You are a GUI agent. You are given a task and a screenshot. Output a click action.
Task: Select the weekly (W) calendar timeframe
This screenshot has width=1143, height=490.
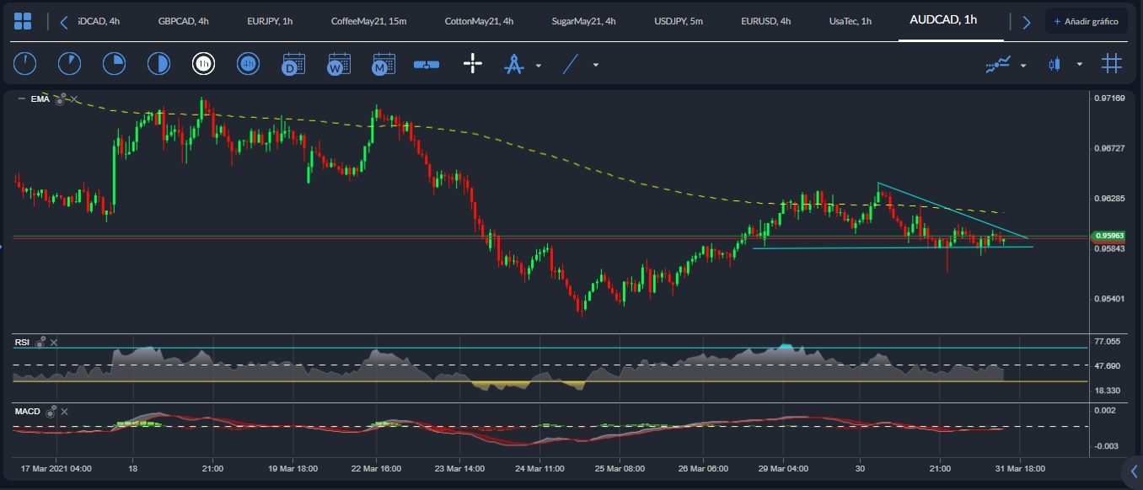[339, 64]
